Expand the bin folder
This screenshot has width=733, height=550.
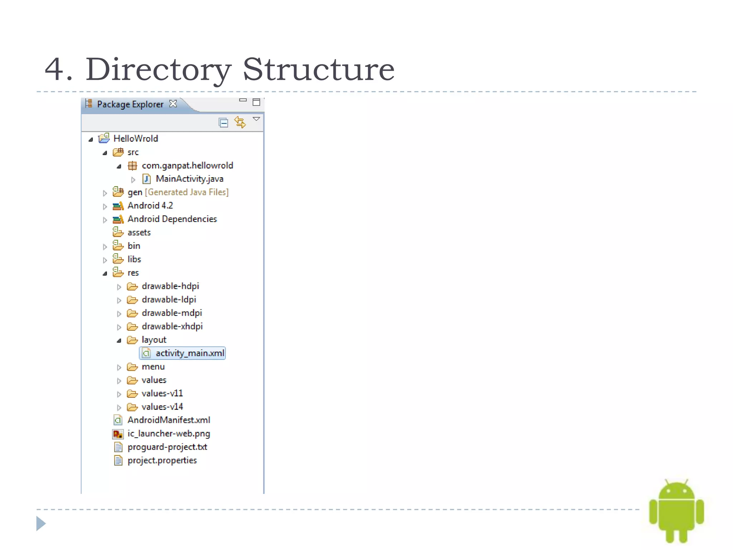click(105, 247)
